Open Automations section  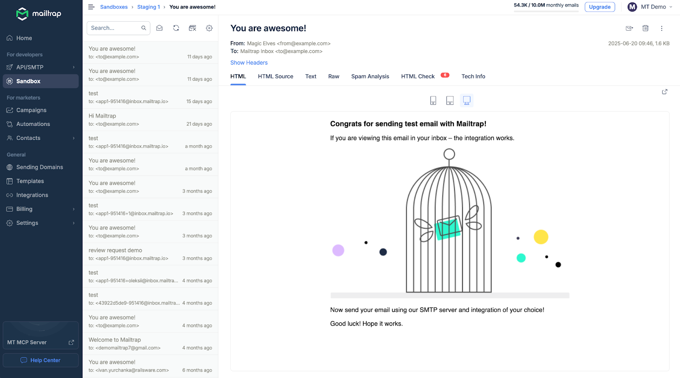tap(41, 124)
